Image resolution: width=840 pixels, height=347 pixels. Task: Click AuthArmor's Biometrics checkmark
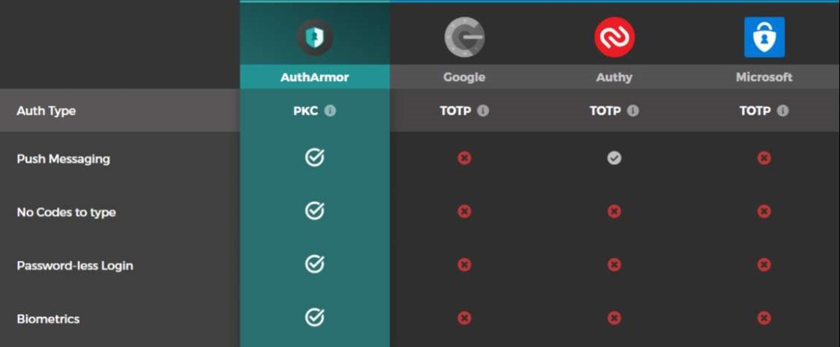coord(314,318)
